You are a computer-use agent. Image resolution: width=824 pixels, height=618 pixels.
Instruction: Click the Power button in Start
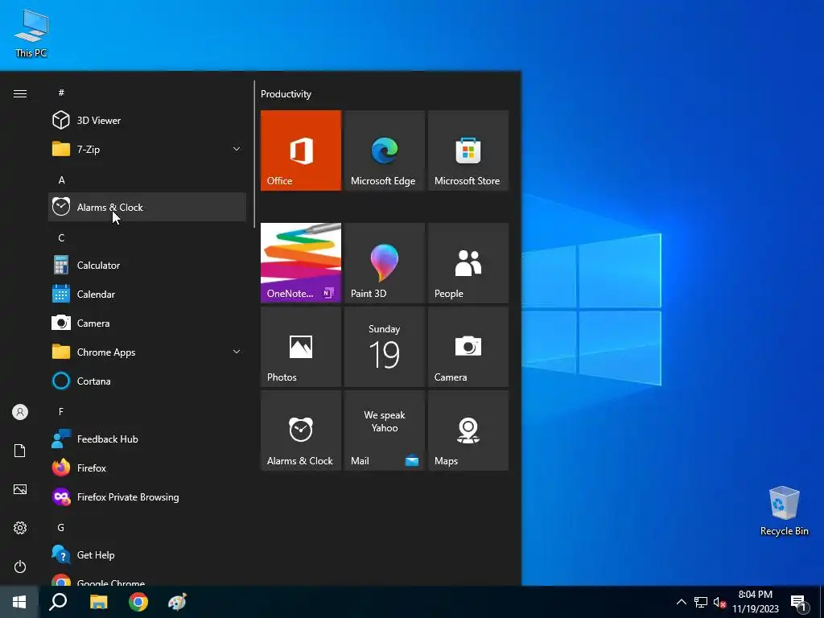pyautogui.click(x=20, y=566)
